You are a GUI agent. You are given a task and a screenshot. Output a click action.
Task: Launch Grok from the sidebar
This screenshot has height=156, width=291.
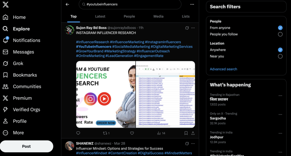[x=13, y=63]
